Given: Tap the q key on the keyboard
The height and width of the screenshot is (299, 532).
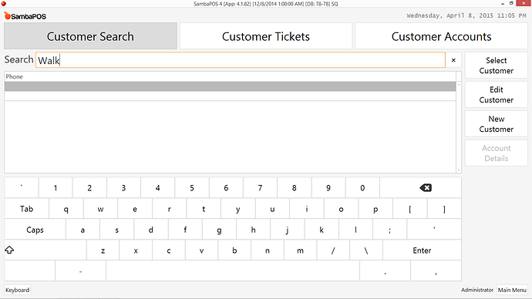Looking at the screenshot, I should click(x=66, y=209).
